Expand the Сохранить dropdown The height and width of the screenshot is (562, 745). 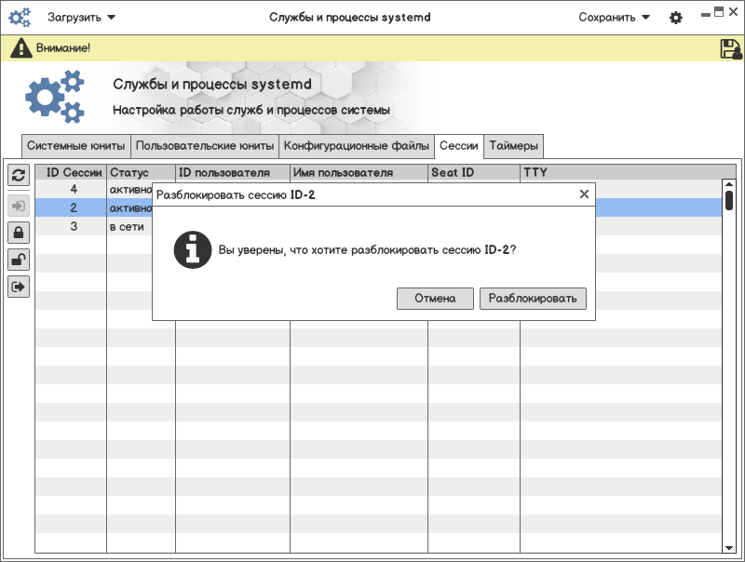pos(614,18)
